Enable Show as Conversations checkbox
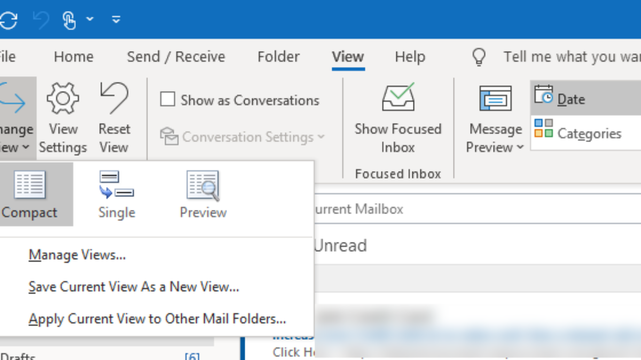 (168, 100)
